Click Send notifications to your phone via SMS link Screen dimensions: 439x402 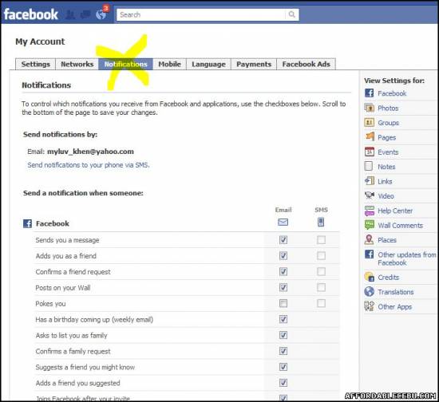click(x=89, y=165)
